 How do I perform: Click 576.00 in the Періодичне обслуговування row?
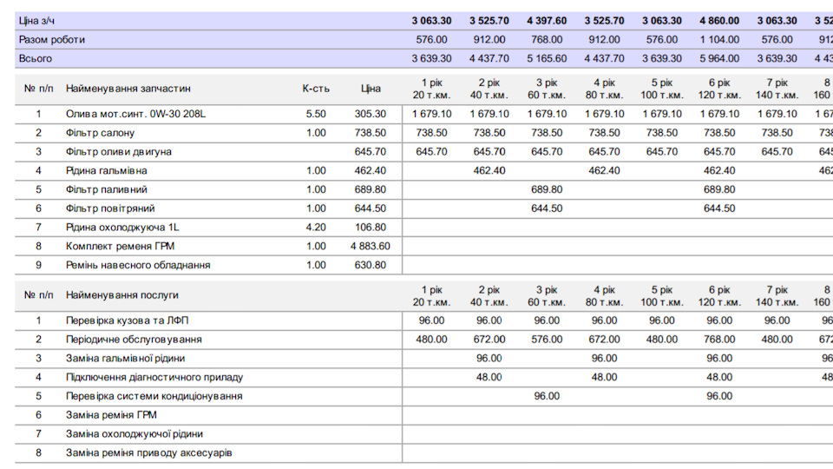(x=547, y=340)
